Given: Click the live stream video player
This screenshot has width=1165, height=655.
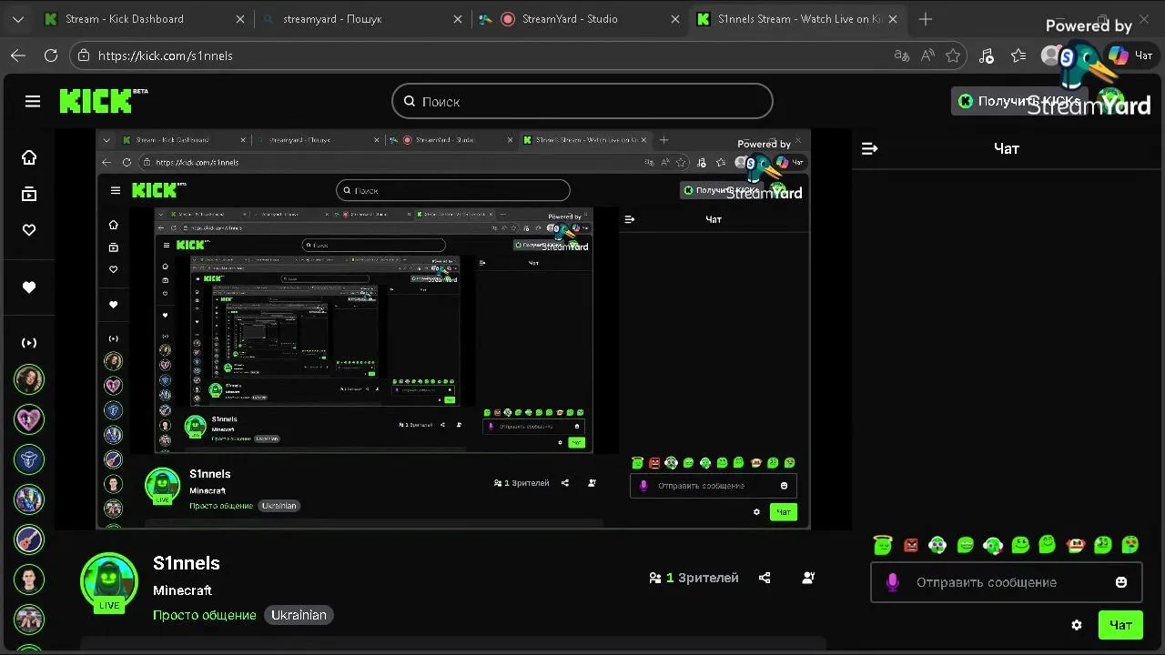Looking at the screenshot, I should pyautogui.click(x=453, y=329).
